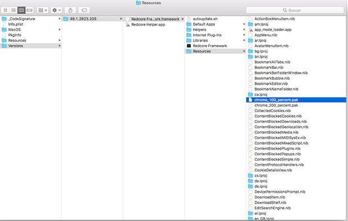This screenshot has height=221, width=348.
Task: Select the 49.1.2623.205 folder
Action: click(x=92, y=19)
